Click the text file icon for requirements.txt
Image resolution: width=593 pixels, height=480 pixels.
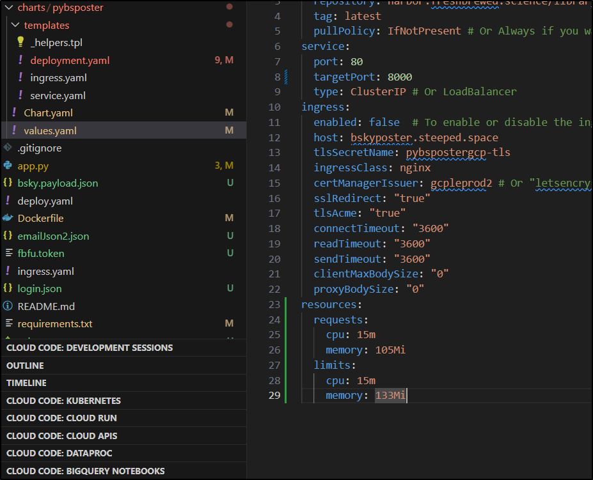tap(8, 324)
